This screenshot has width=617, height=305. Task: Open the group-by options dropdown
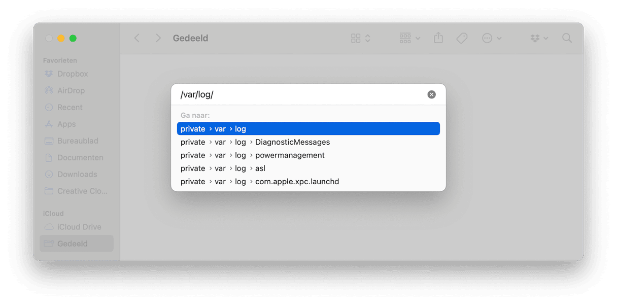point(409,38)
